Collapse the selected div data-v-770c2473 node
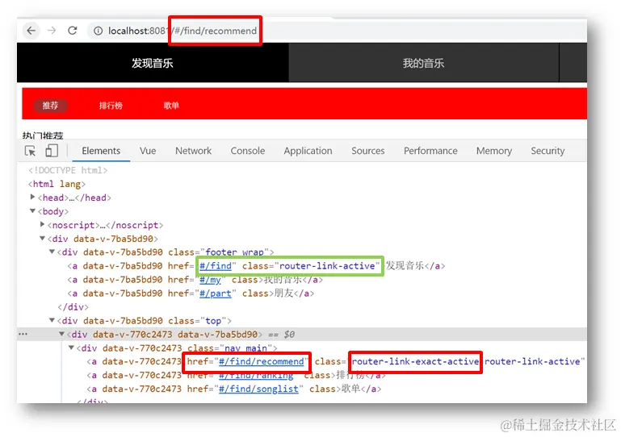 (x=62, y=334)
